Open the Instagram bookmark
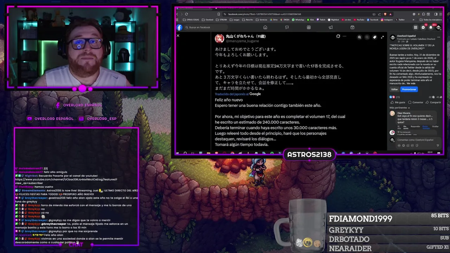The height and width of the screenshot is (253, 450). 386,20
